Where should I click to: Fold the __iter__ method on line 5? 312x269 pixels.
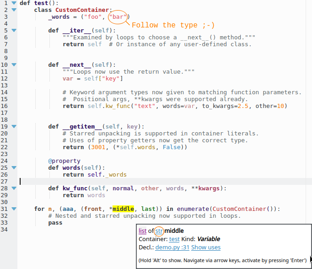[x=14, y=31]
